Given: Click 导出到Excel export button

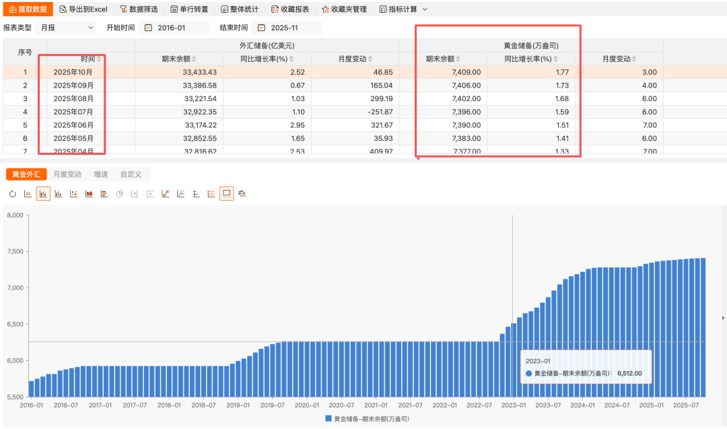Looking at the screenshot, I should [x=83, y=9].
